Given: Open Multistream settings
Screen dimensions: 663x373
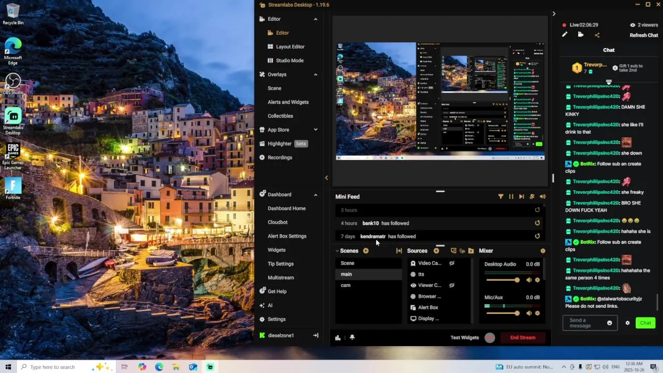Looking at the screenshot, I should tap(281, 278).
